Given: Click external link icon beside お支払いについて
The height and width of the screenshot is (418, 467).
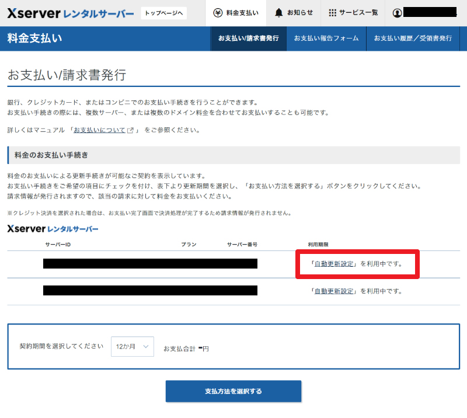Looking at the screenshot, I should 130,130.
